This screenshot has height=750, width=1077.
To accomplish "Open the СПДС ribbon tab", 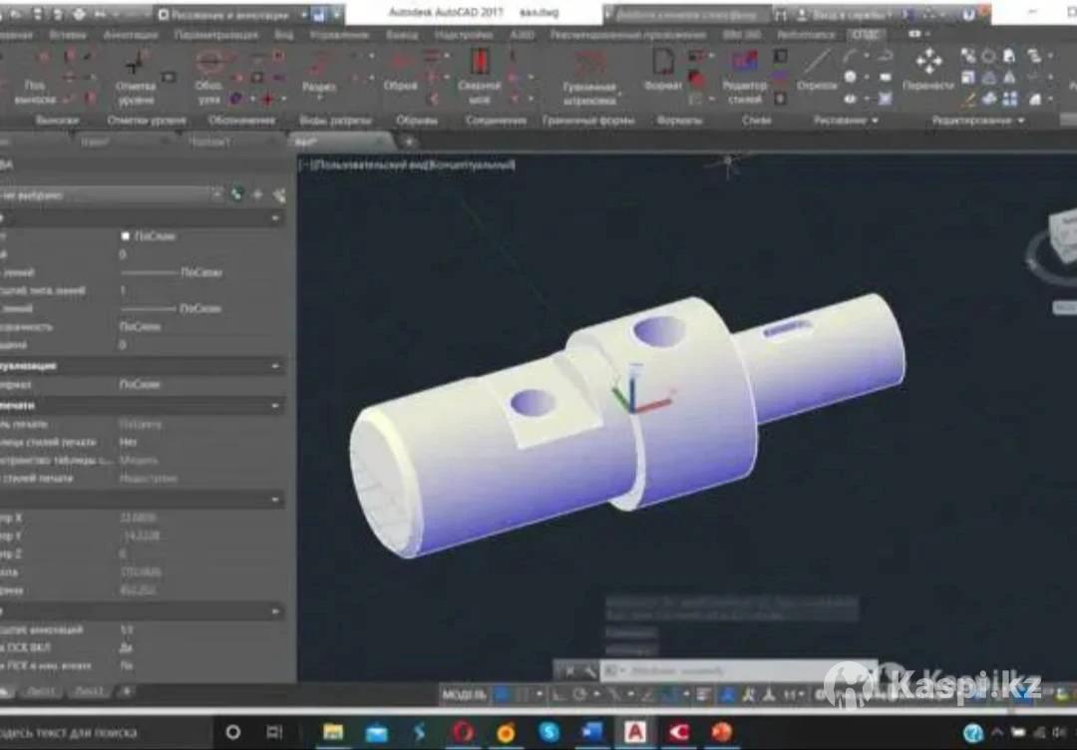I will [x=865, y=34].
